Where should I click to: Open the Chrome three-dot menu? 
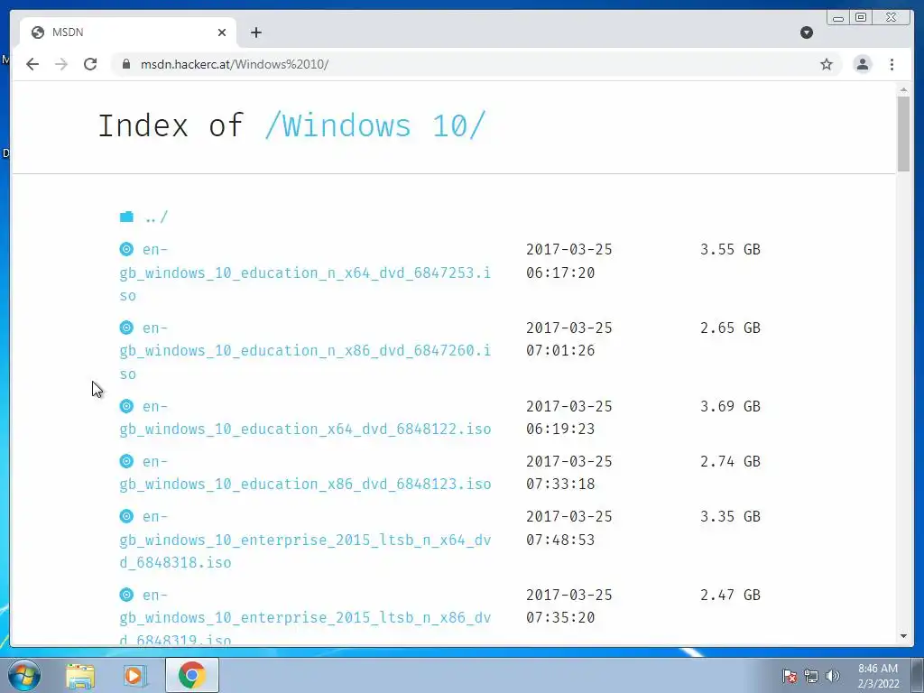pos(892,64)
